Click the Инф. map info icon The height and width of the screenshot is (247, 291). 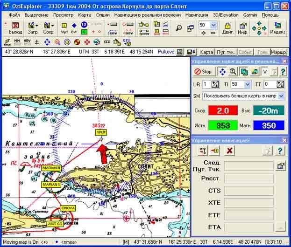tap(242, 28)
